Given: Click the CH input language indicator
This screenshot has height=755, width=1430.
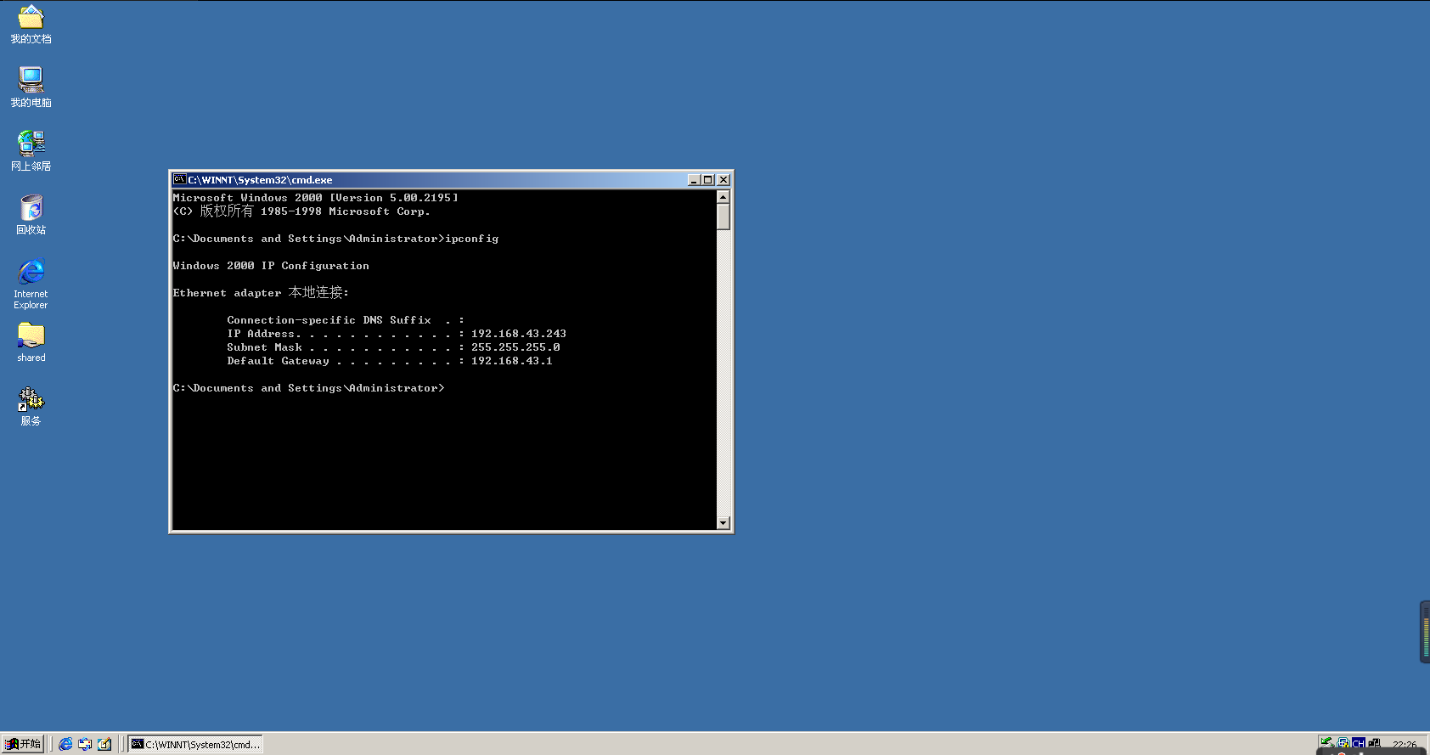Looking at the screenshot, I should (x=1359, y=744).
